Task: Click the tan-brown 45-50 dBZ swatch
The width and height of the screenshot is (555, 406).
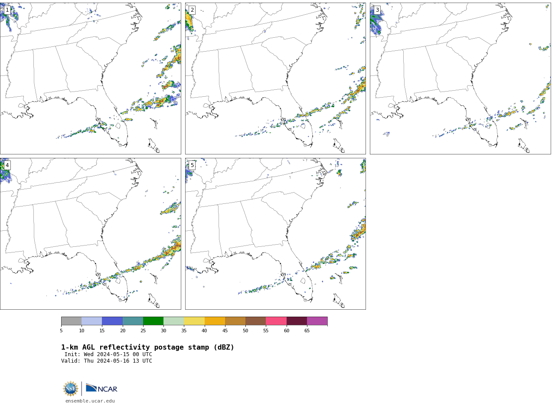Action: 235,321
